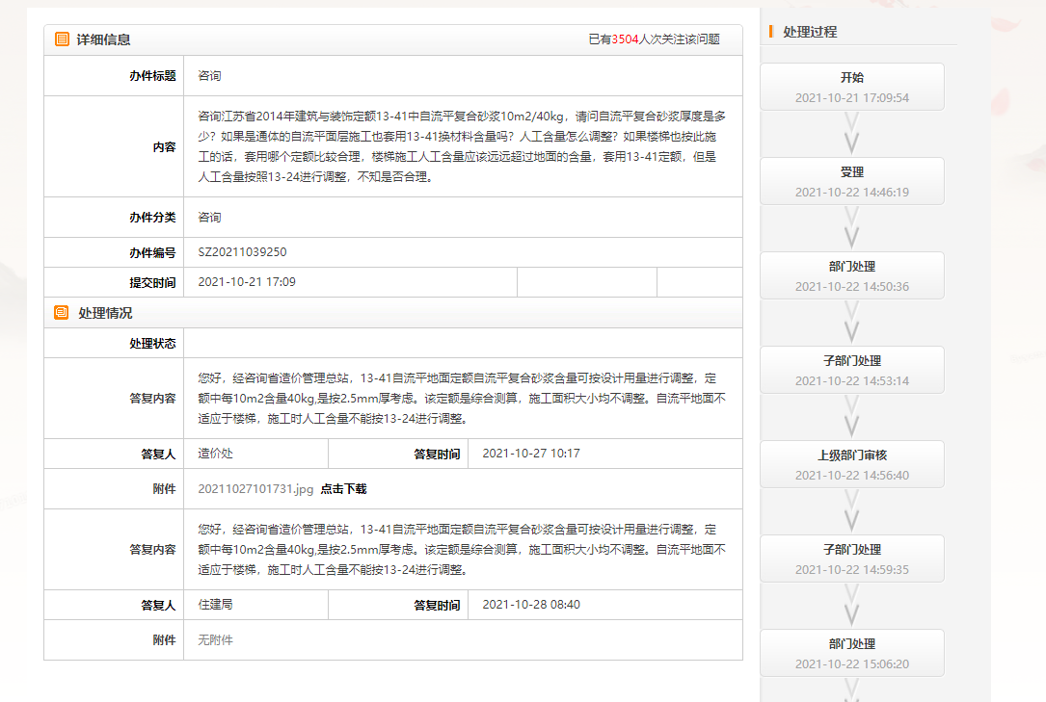Click the 住建局 responder name cell
Screen dimensions: 1046x702
(215, 605)
